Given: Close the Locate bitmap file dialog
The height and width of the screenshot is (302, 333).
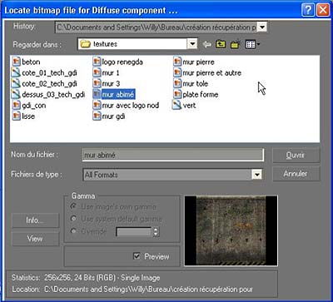Looking at the screenshot, I should (322, 11).
